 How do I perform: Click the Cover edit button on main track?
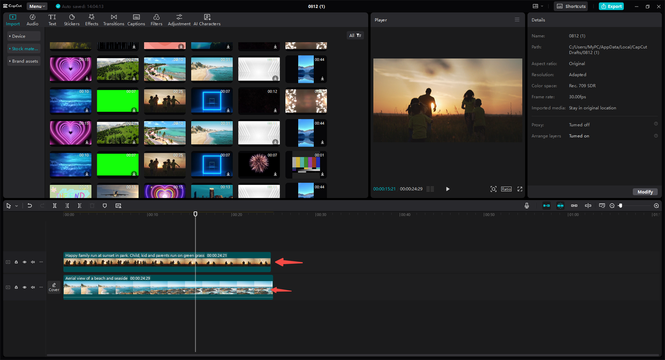54,287
